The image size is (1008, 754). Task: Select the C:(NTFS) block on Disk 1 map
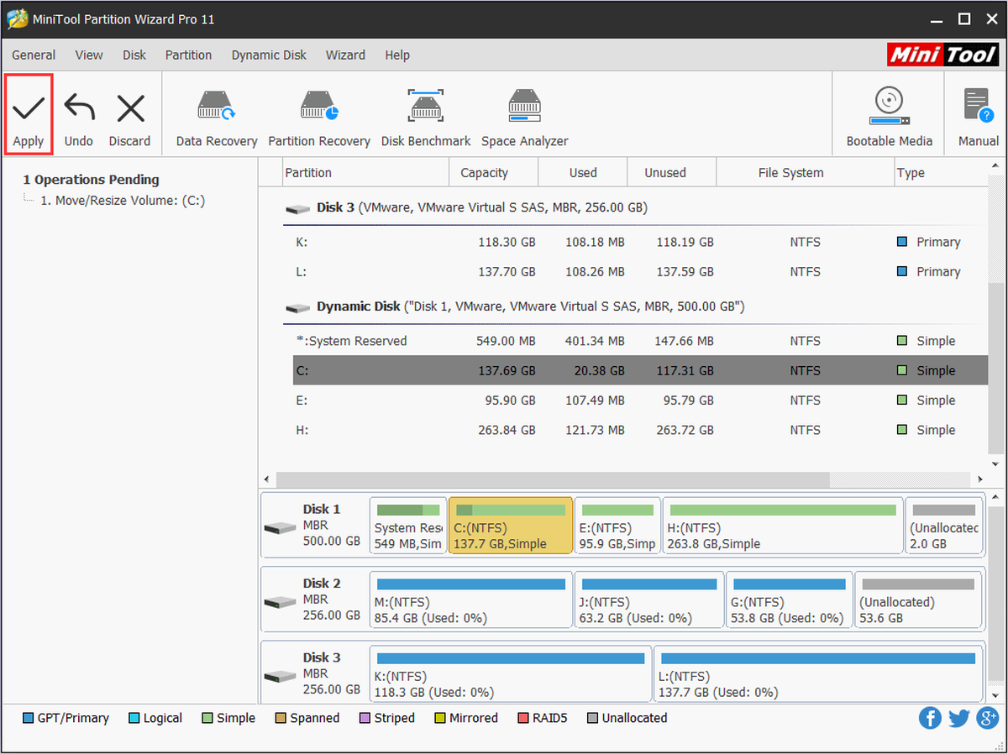[511, 526]
